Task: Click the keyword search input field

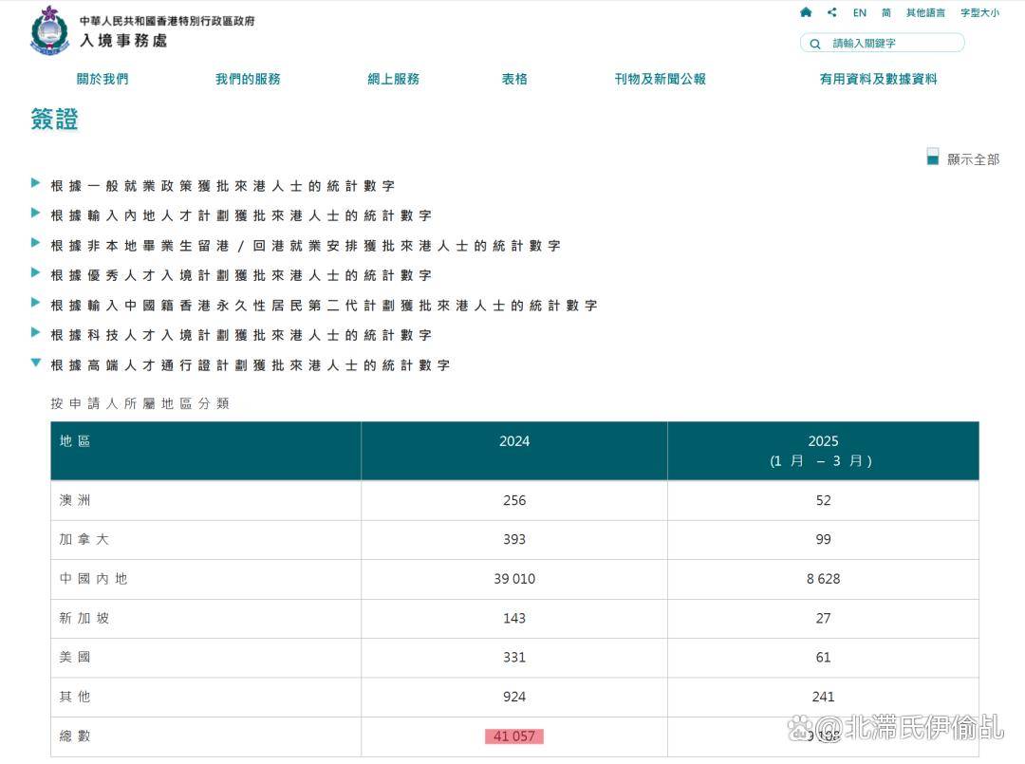Action: [x=892, y=44]
